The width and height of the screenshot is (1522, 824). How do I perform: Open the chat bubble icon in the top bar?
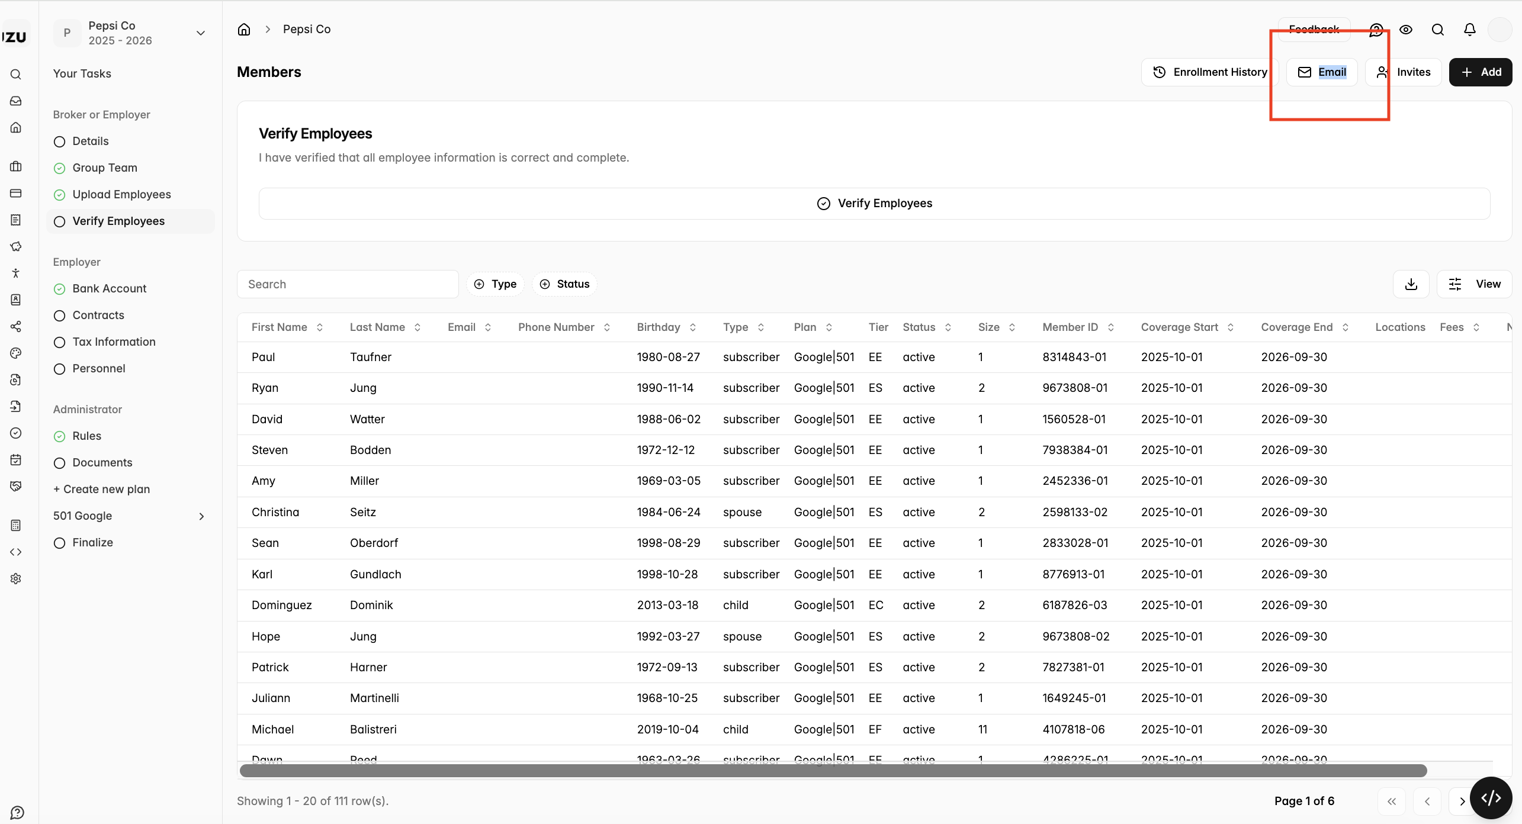click(x=1376, y=30)
